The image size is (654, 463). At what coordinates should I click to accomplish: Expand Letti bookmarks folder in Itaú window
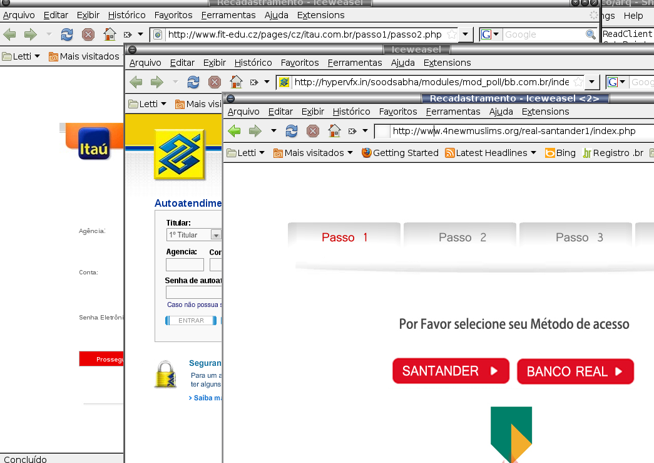click(x=21, y=56)
